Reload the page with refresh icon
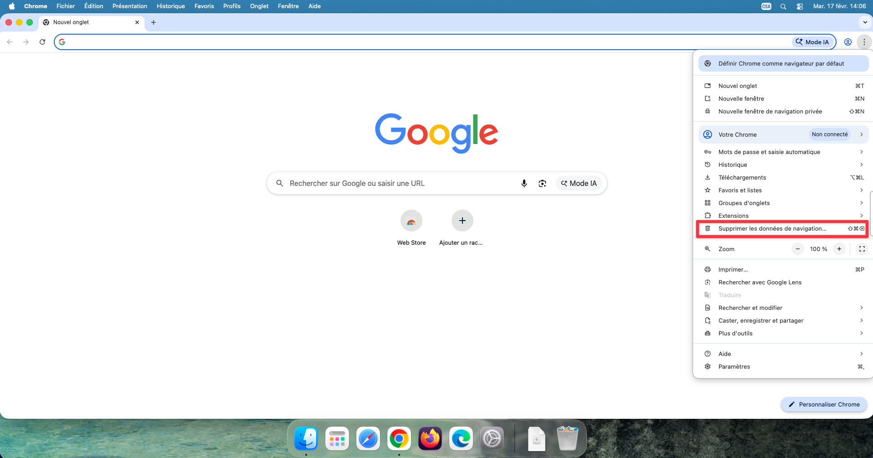 tap(42, 42)
